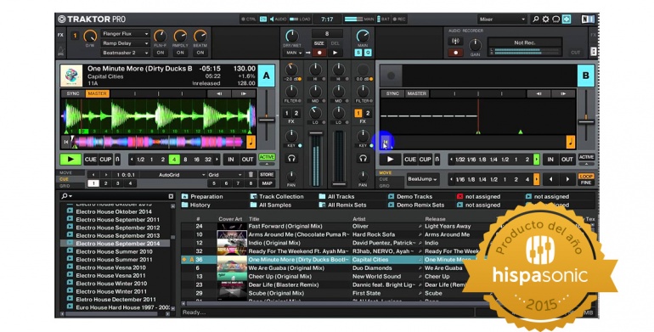The image size is (654, 332).
Task: Start recording in Audio Recorder panel
Action: [x=455, y=53]
